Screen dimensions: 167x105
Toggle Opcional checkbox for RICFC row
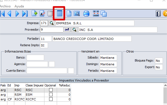tap(51, 99)
